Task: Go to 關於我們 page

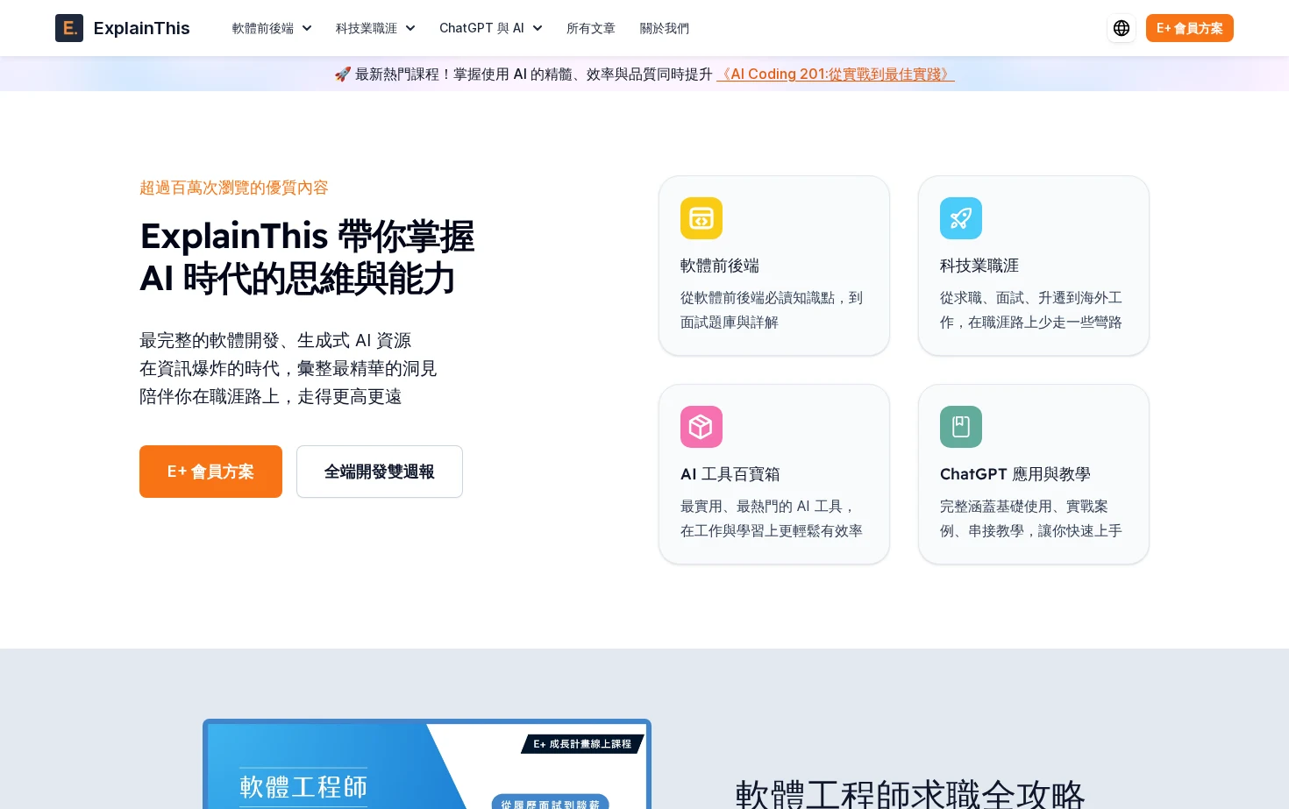Action: (x=665, y=28)
